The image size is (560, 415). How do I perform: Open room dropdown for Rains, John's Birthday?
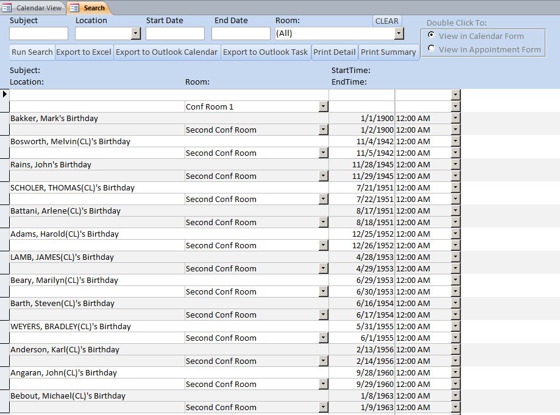tap(323, 176)
